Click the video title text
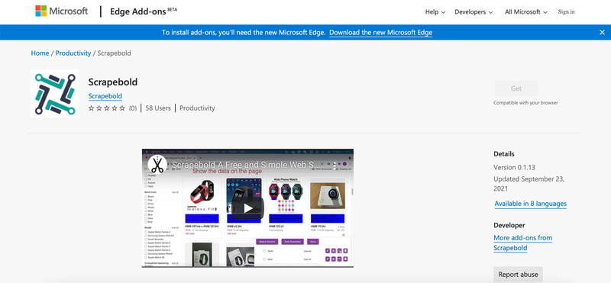The width and height of the screenshot is (611, 283). coord(246,165)
